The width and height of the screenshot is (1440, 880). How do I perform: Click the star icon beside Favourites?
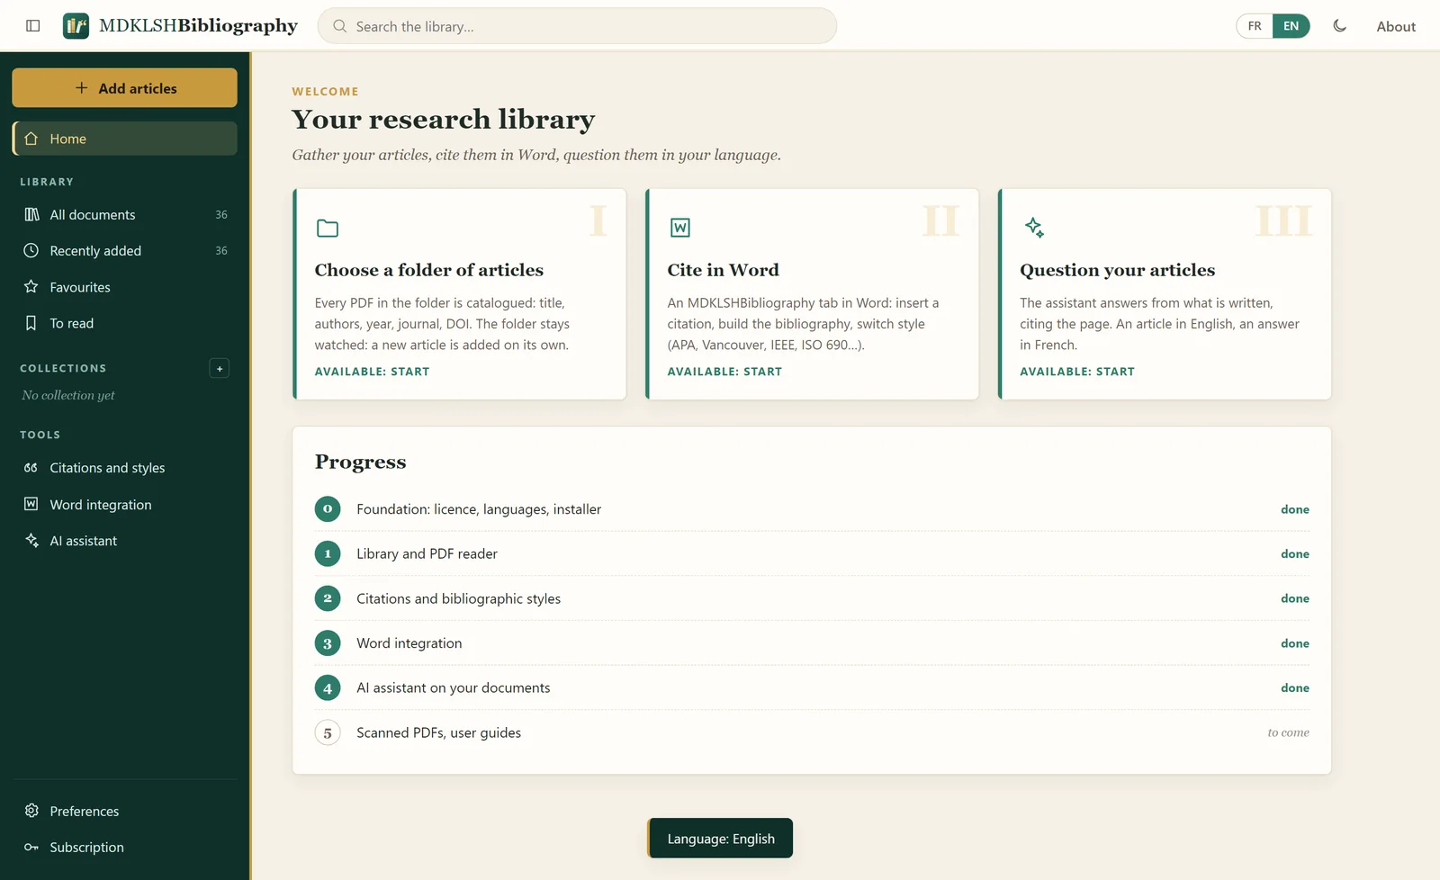31,287
